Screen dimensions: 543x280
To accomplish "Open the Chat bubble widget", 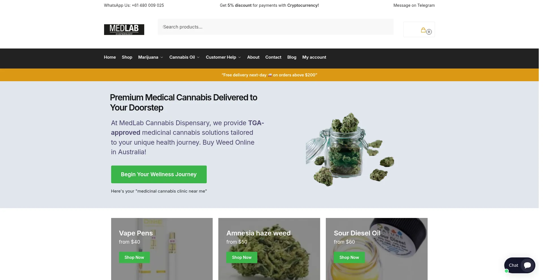I will (x=520, y=265).
